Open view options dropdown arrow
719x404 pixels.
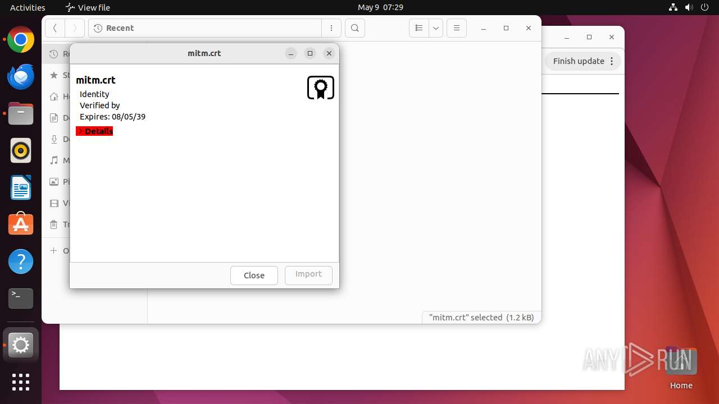436,28
